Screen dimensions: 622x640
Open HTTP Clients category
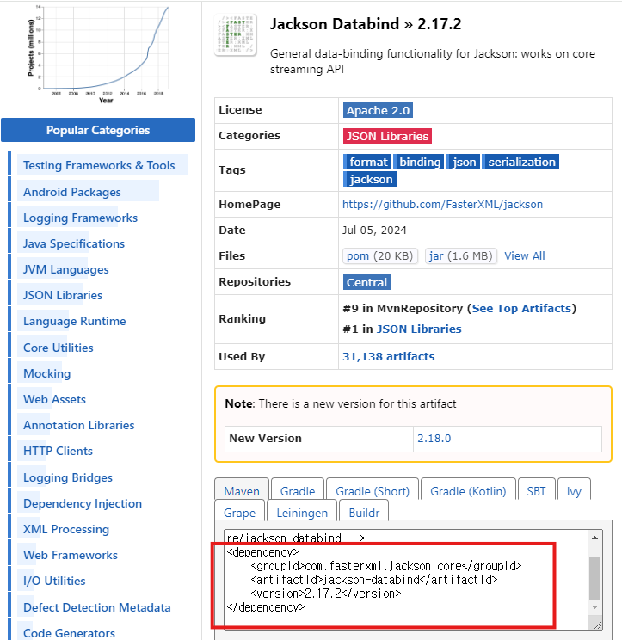point(58,451)
